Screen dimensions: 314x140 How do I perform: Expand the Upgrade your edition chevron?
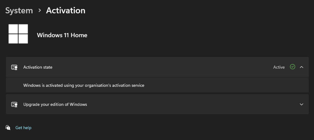[302, 105]
